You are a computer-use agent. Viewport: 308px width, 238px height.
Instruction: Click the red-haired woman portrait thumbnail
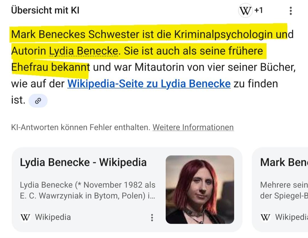point(200,190)
